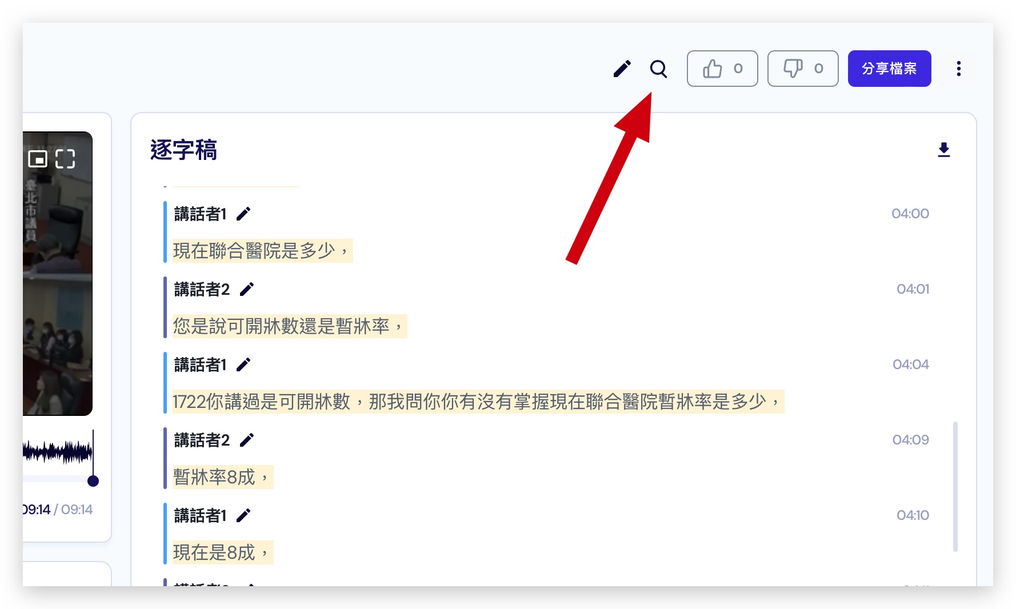This screenshot has width=1016, height=609.
Task: Enter fullscreen mode on the video
Action: coord(65,159)
